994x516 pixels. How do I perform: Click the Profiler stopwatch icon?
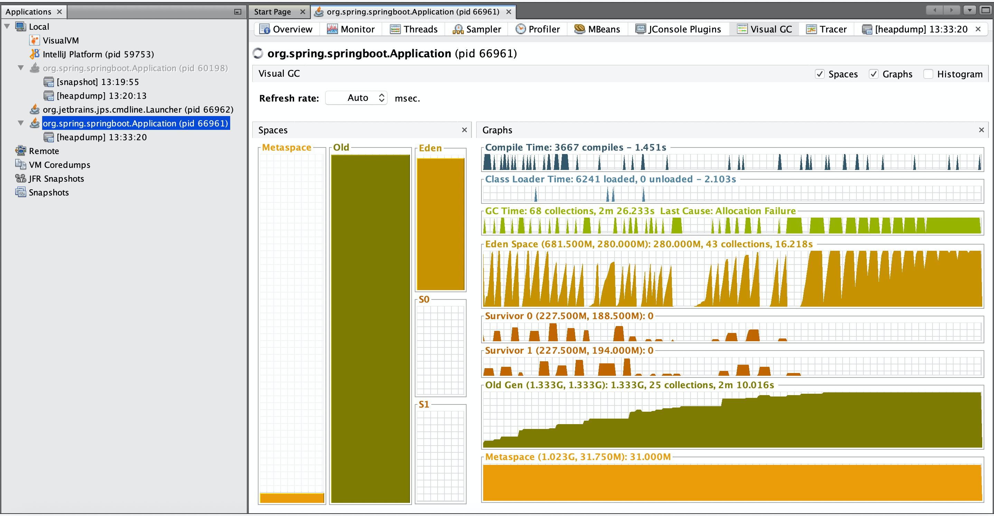[x=521, y=29]
